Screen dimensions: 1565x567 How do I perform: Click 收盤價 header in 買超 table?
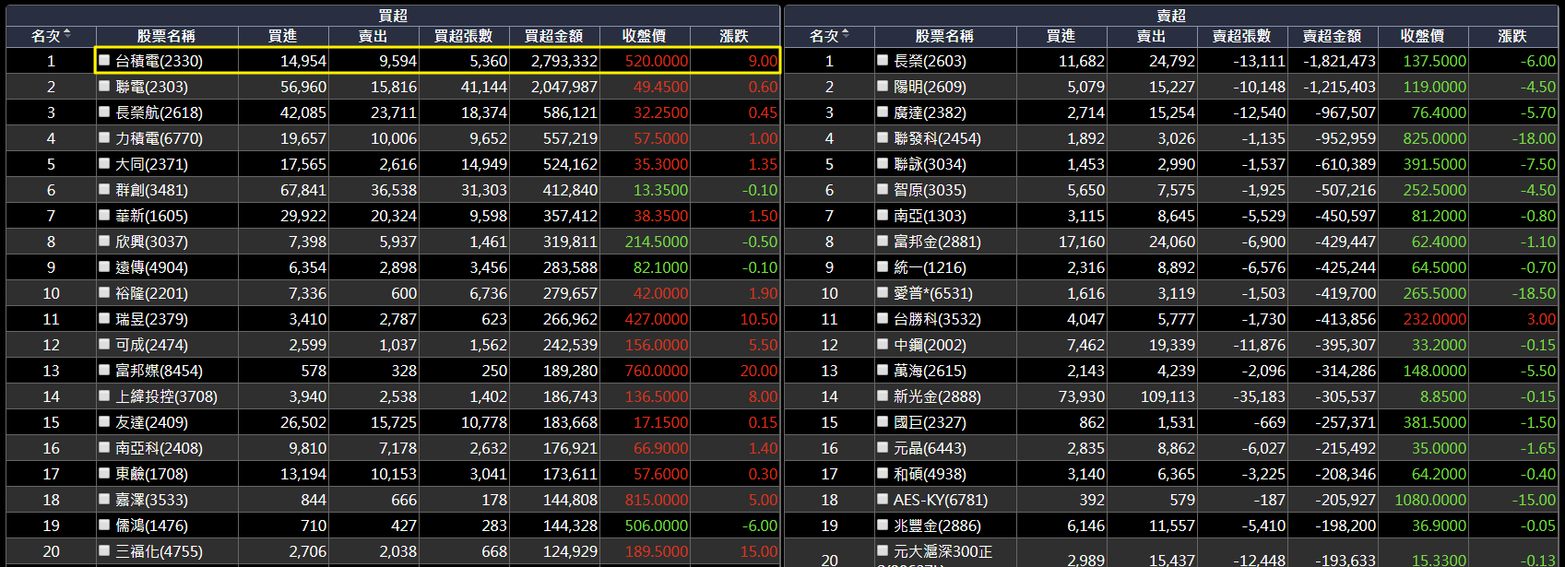pos(645,36)
